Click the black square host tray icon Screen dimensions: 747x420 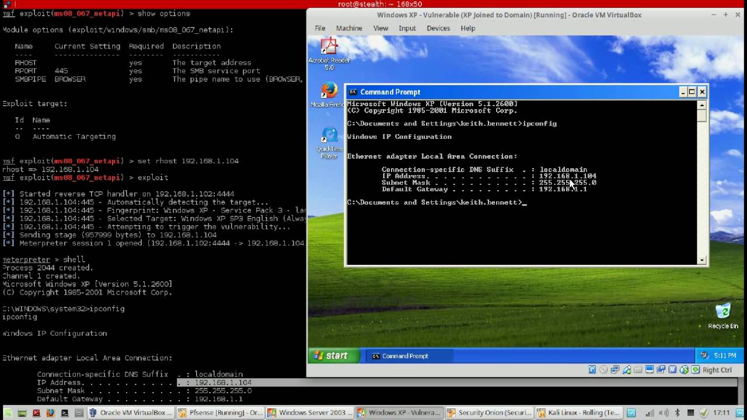[x=690, y=412]
